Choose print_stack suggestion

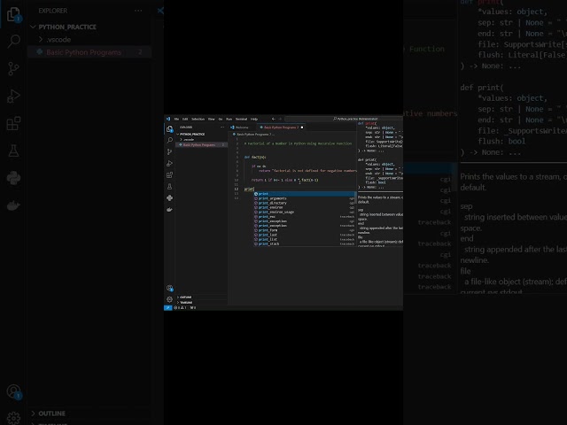point(304,244)
